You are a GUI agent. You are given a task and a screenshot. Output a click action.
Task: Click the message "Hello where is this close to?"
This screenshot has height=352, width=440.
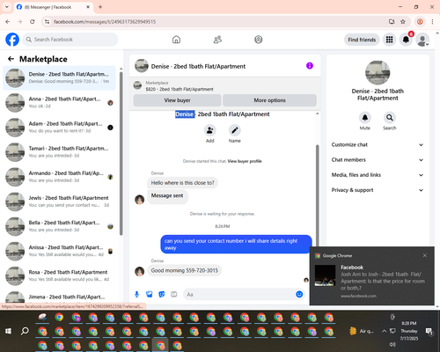click(182, 183)
